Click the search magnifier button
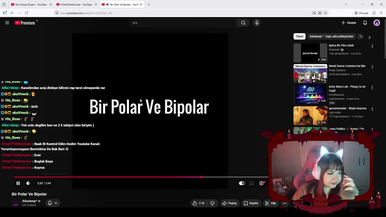Screen dimensions: 386x217 pos(243,23)
